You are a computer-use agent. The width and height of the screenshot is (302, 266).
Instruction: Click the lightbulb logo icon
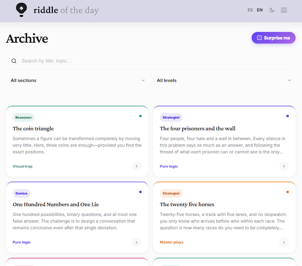[x=21, y=10]
